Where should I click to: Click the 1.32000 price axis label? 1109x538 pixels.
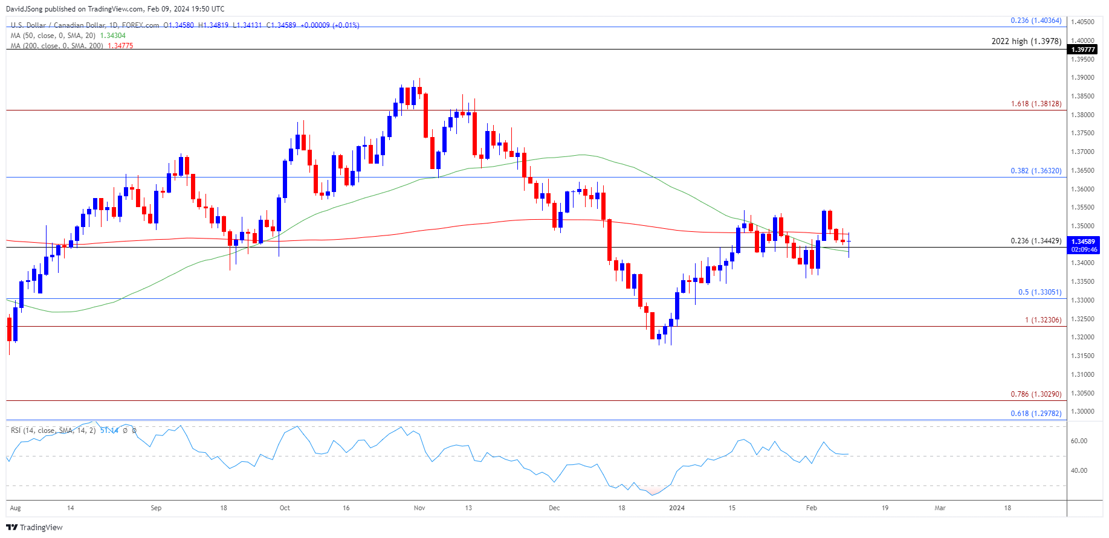pos(1082,338)
